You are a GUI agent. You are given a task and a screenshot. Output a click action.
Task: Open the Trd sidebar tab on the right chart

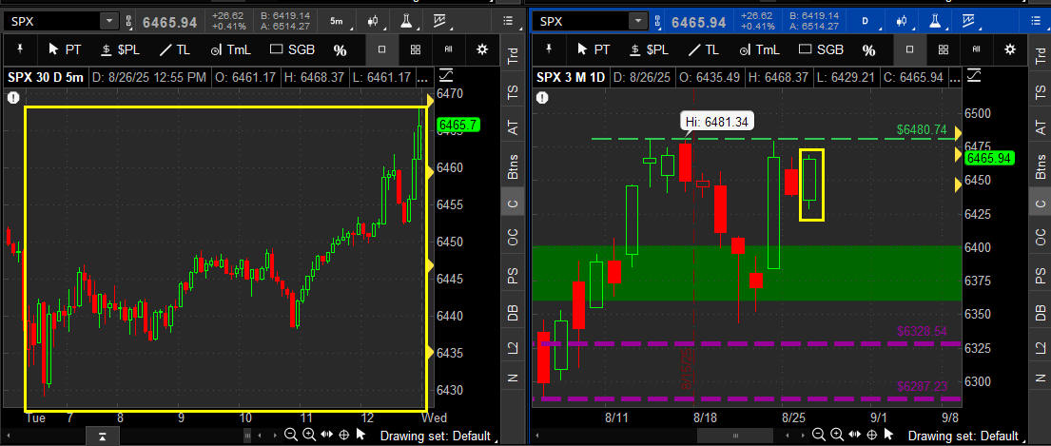[1041, 55]
